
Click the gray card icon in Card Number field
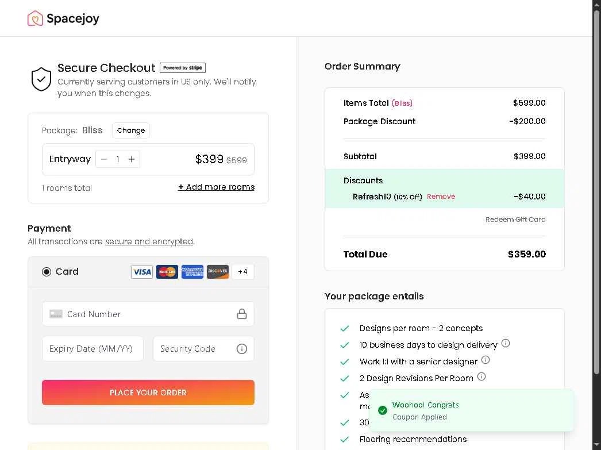point(56,314)
